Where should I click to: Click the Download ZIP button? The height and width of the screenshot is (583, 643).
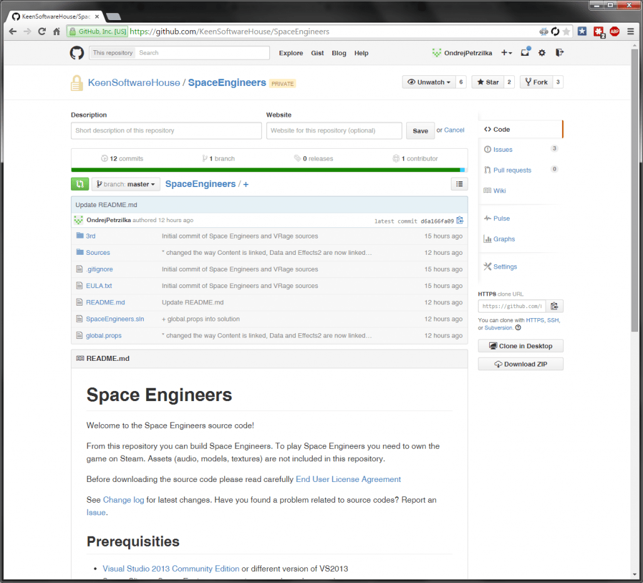[x=521, y=364]
